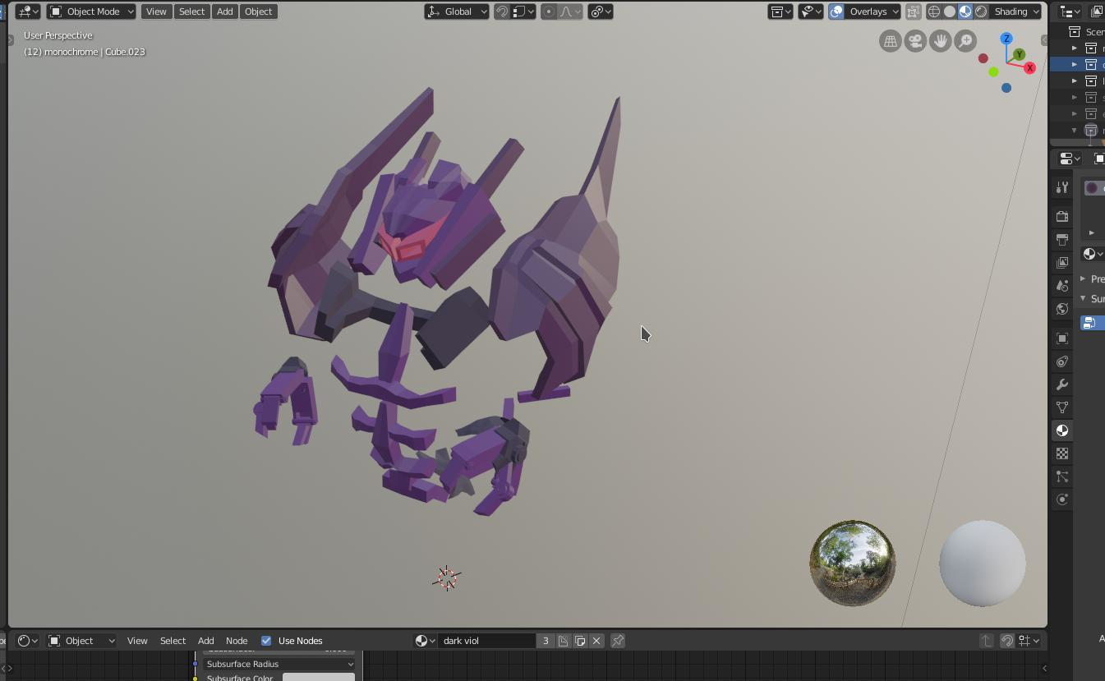The image size is (1105, 681).
Task: Select LookDev viewport shading
Action: coord(965,12)
